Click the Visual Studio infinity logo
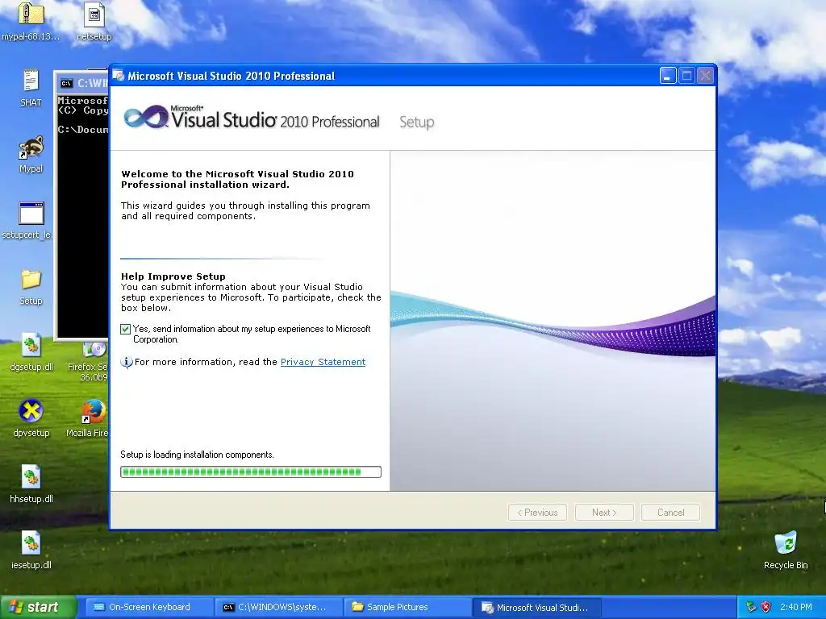This screenshot has width=826, height=619. coord(146,117)
